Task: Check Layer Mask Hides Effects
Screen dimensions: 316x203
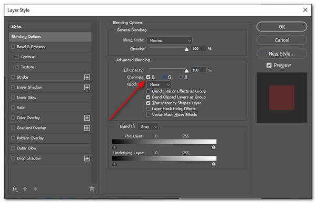Action: coord(149,109)
